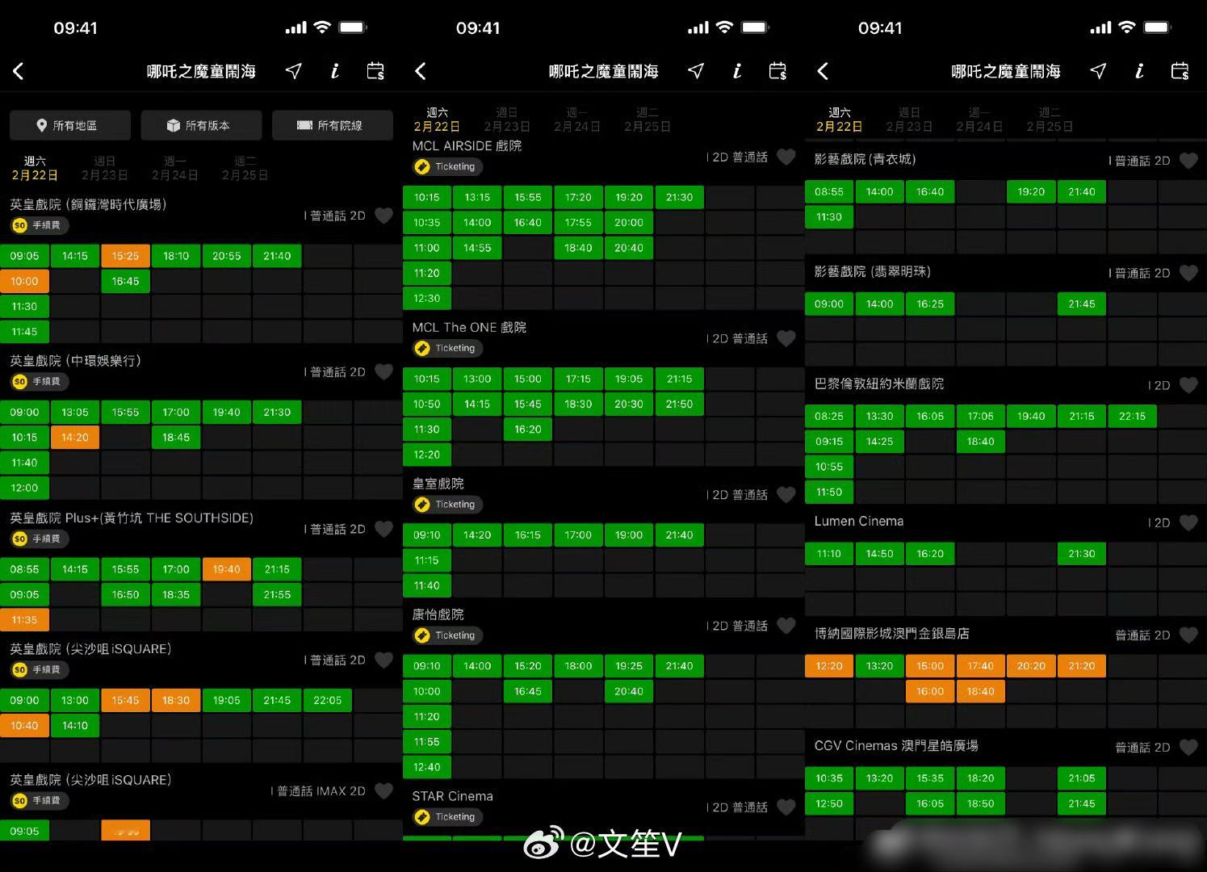Tap the location arrow in the left screen
Screen dimensions: 1207x872
pyautogui.click(x=294, y=71)
